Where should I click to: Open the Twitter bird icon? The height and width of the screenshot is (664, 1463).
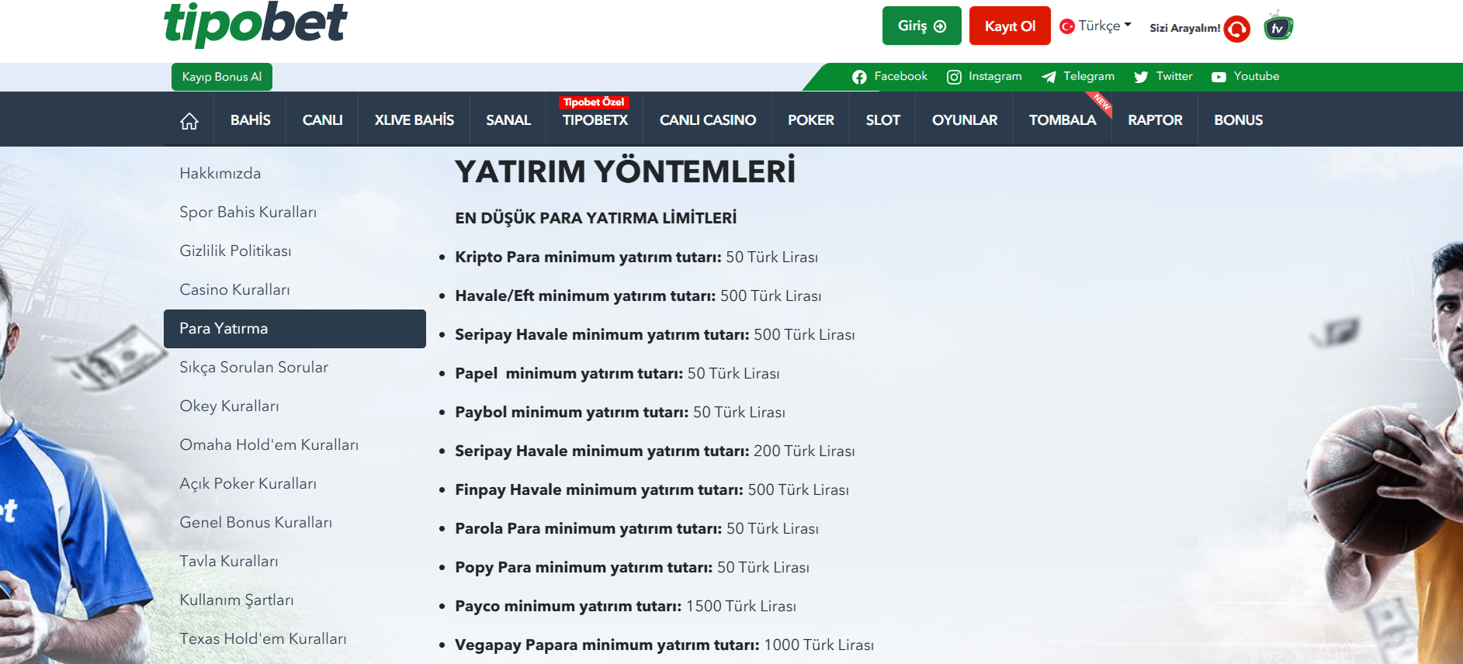point(1141,77)
